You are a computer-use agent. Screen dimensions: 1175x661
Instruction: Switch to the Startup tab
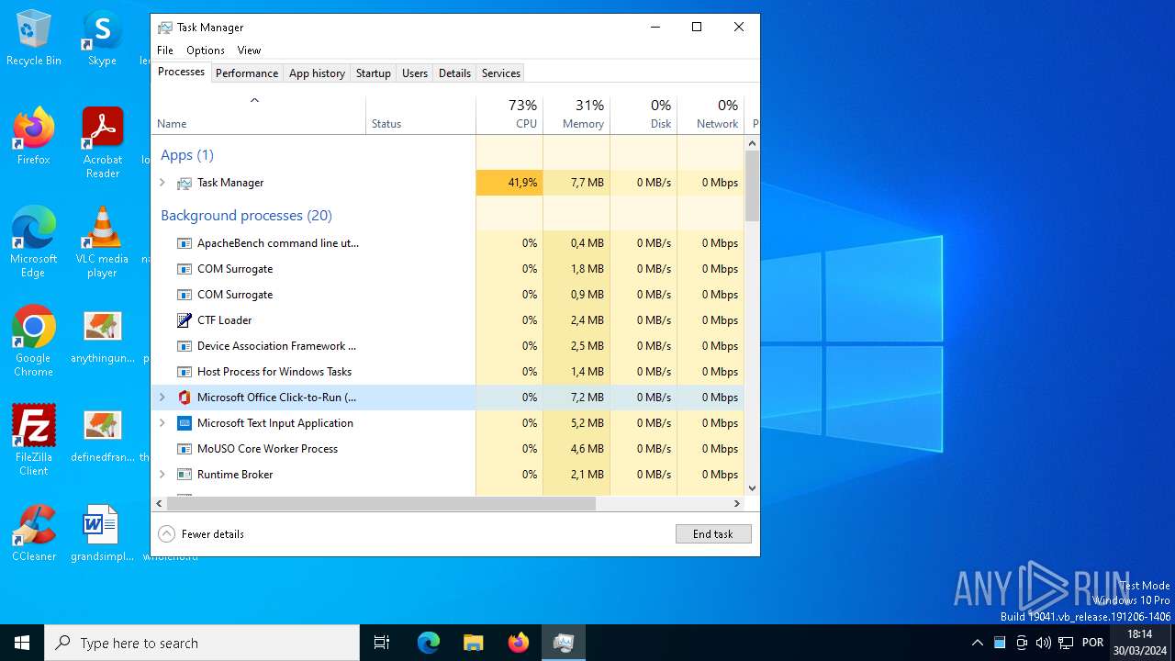pos(374,73)
